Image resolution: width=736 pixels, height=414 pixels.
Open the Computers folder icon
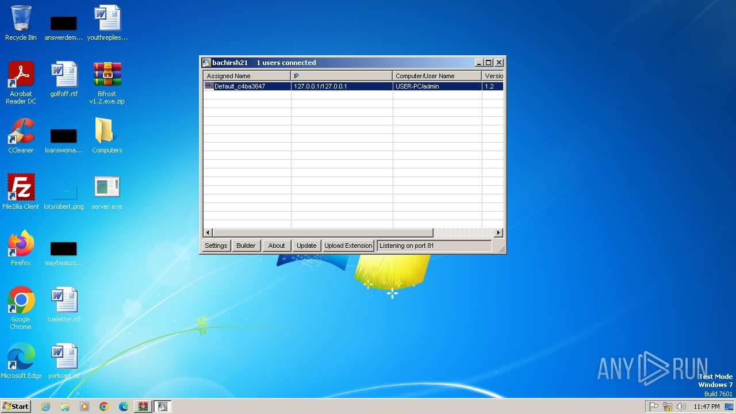(x=107, y=136)
